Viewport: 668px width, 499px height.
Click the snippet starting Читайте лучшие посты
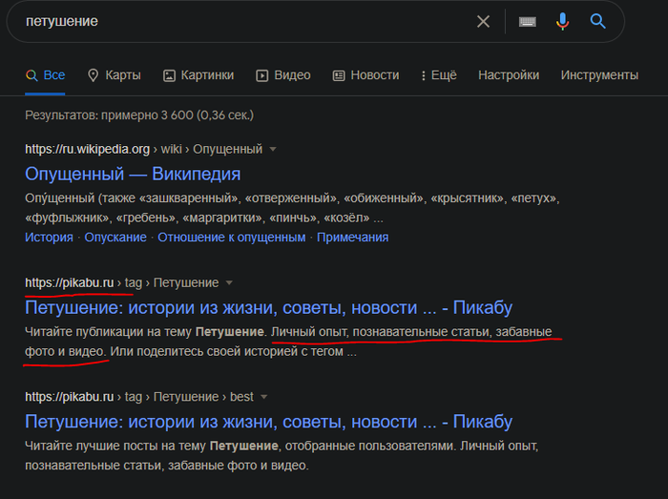click(x=282, y=455)
